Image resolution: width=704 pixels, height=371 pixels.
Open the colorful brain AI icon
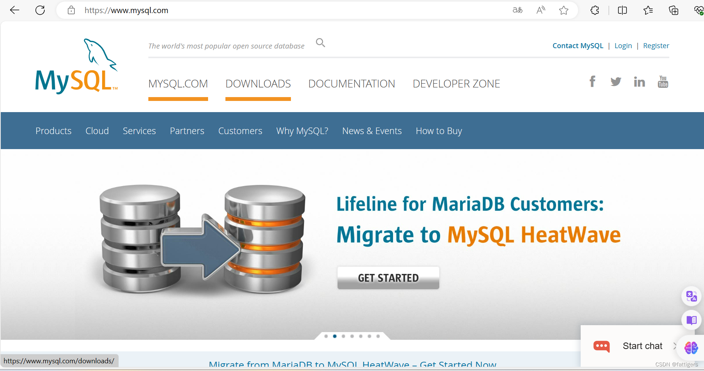(691, 347)
